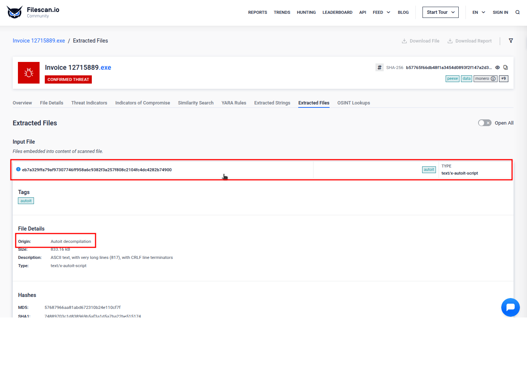Click the Download Report button
527x385 pixels.
(x=470, y=41)
